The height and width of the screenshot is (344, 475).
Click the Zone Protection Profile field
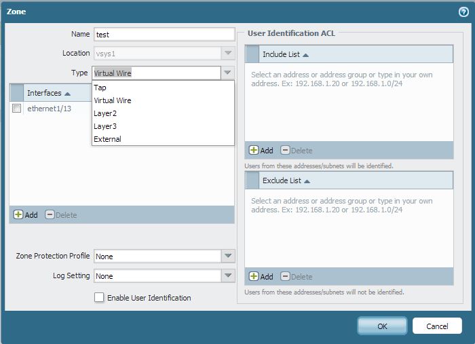pos(157,256)
